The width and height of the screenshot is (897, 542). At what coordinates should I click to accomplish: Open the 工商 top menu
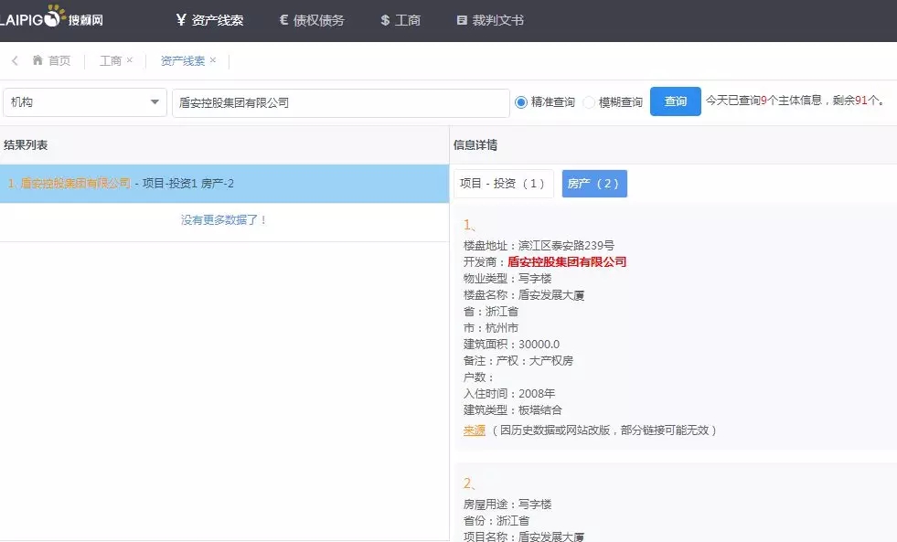(400, 21)
